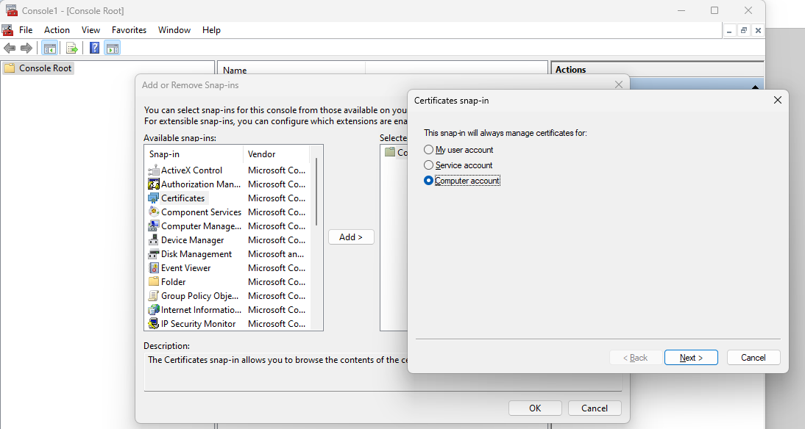The image size is (805, 429).
Task: Select the My user account radio button
Action: [429, 150]
